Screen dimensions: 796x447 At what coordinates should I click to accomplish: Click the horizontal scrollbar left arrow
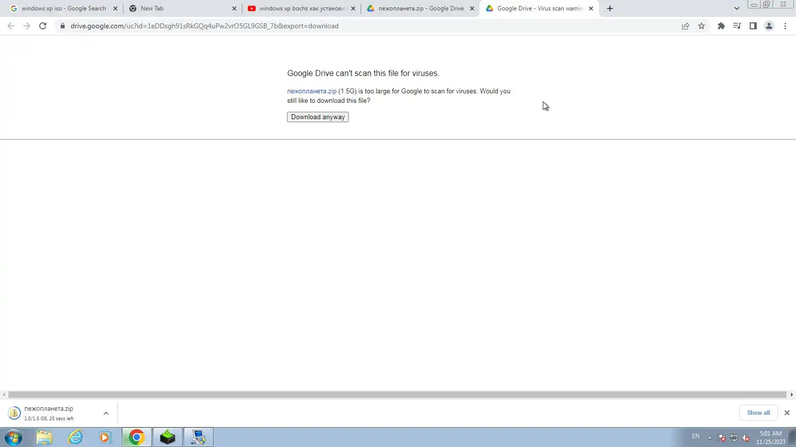(x=4, y=395)
